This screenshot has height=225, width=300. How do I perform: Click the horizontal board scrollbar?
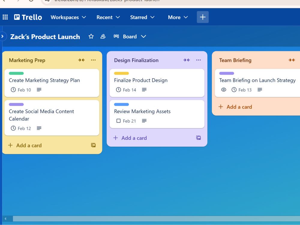tap(156, 218)
